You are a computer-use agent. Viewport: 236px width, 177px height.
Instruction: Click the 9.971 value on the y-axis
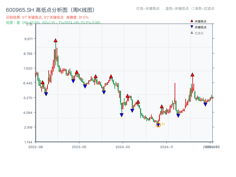(28, 39)
